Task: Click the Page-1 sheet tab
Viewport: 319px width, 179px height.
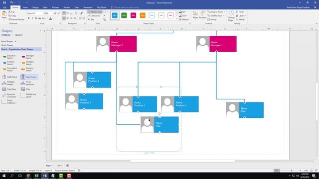Action: click(x=49, y=166)
